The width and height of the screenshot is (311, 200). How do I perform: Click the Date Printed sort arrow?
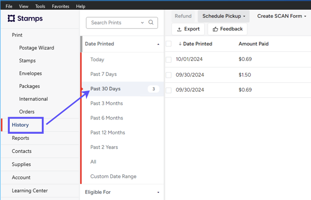coord(180,44)
